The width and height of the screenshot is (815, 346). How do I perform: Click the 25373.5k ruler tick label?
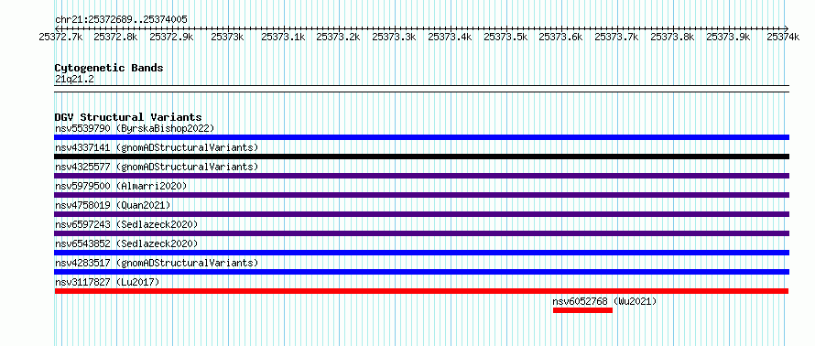[x=505, y=37]
